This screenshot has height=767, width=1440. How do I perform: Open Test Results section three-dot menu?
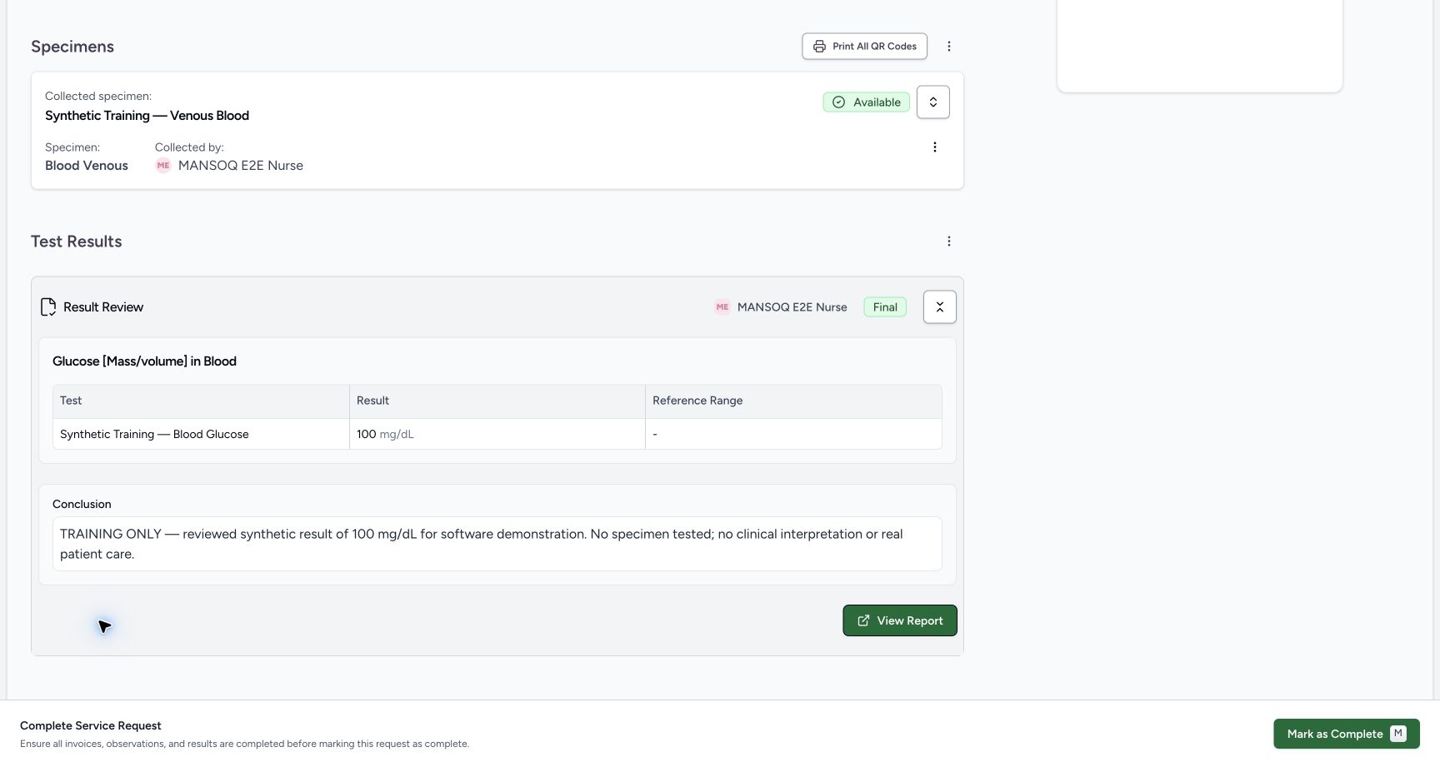948,242
